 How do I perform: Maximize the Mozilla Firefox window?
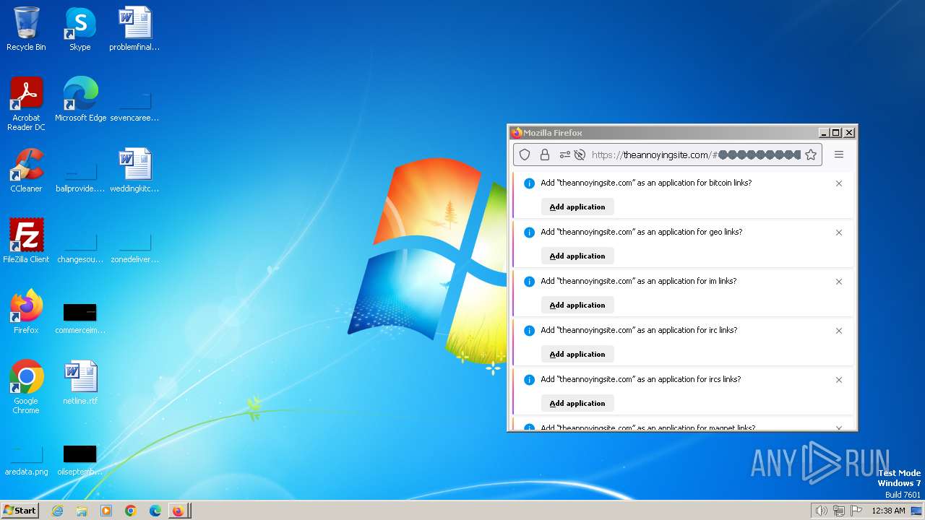[x=836, y=133]
